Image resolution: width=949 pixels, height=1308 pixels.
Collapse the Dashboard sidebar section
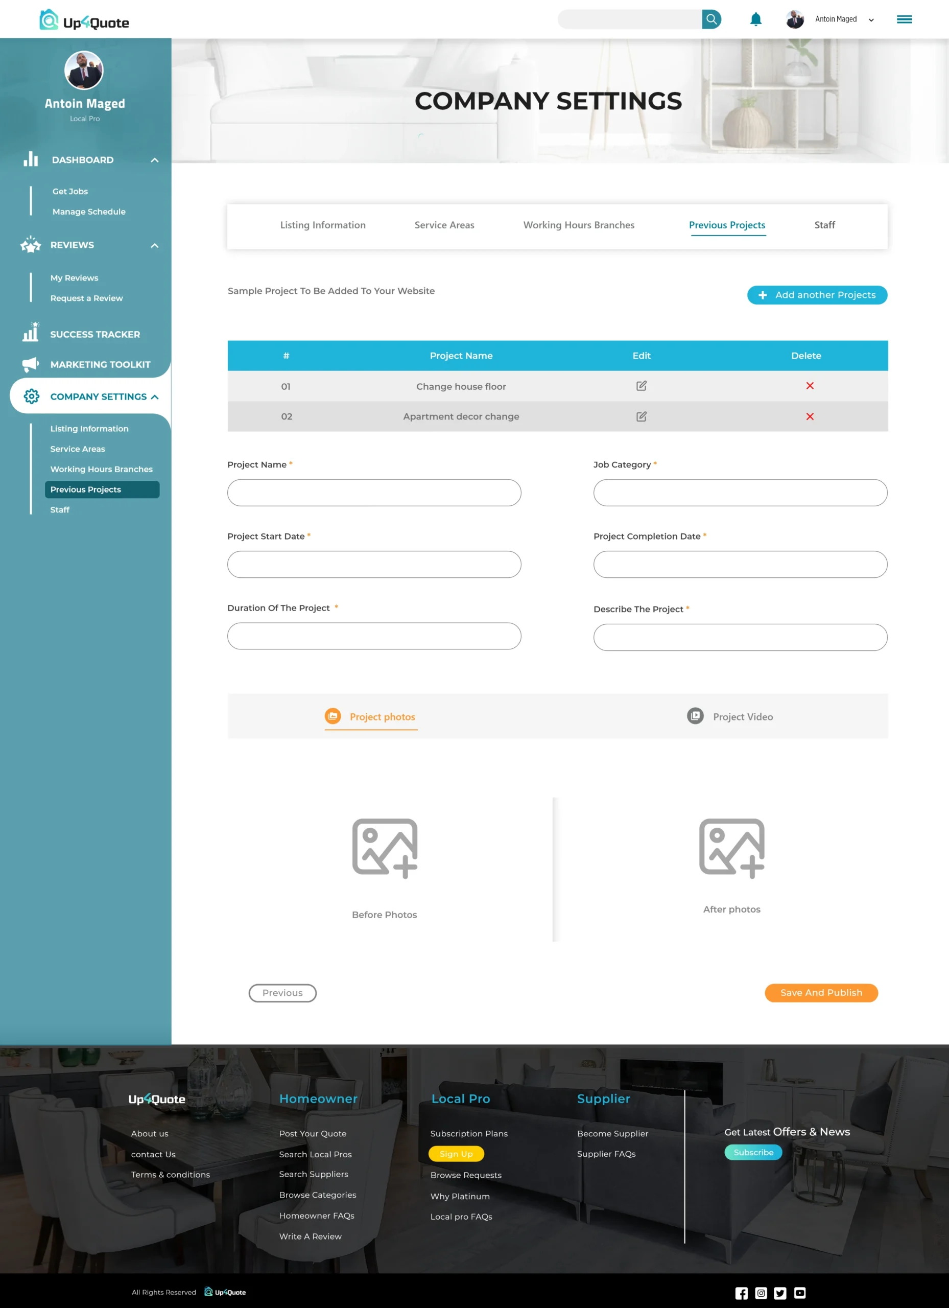pos(155,160)
